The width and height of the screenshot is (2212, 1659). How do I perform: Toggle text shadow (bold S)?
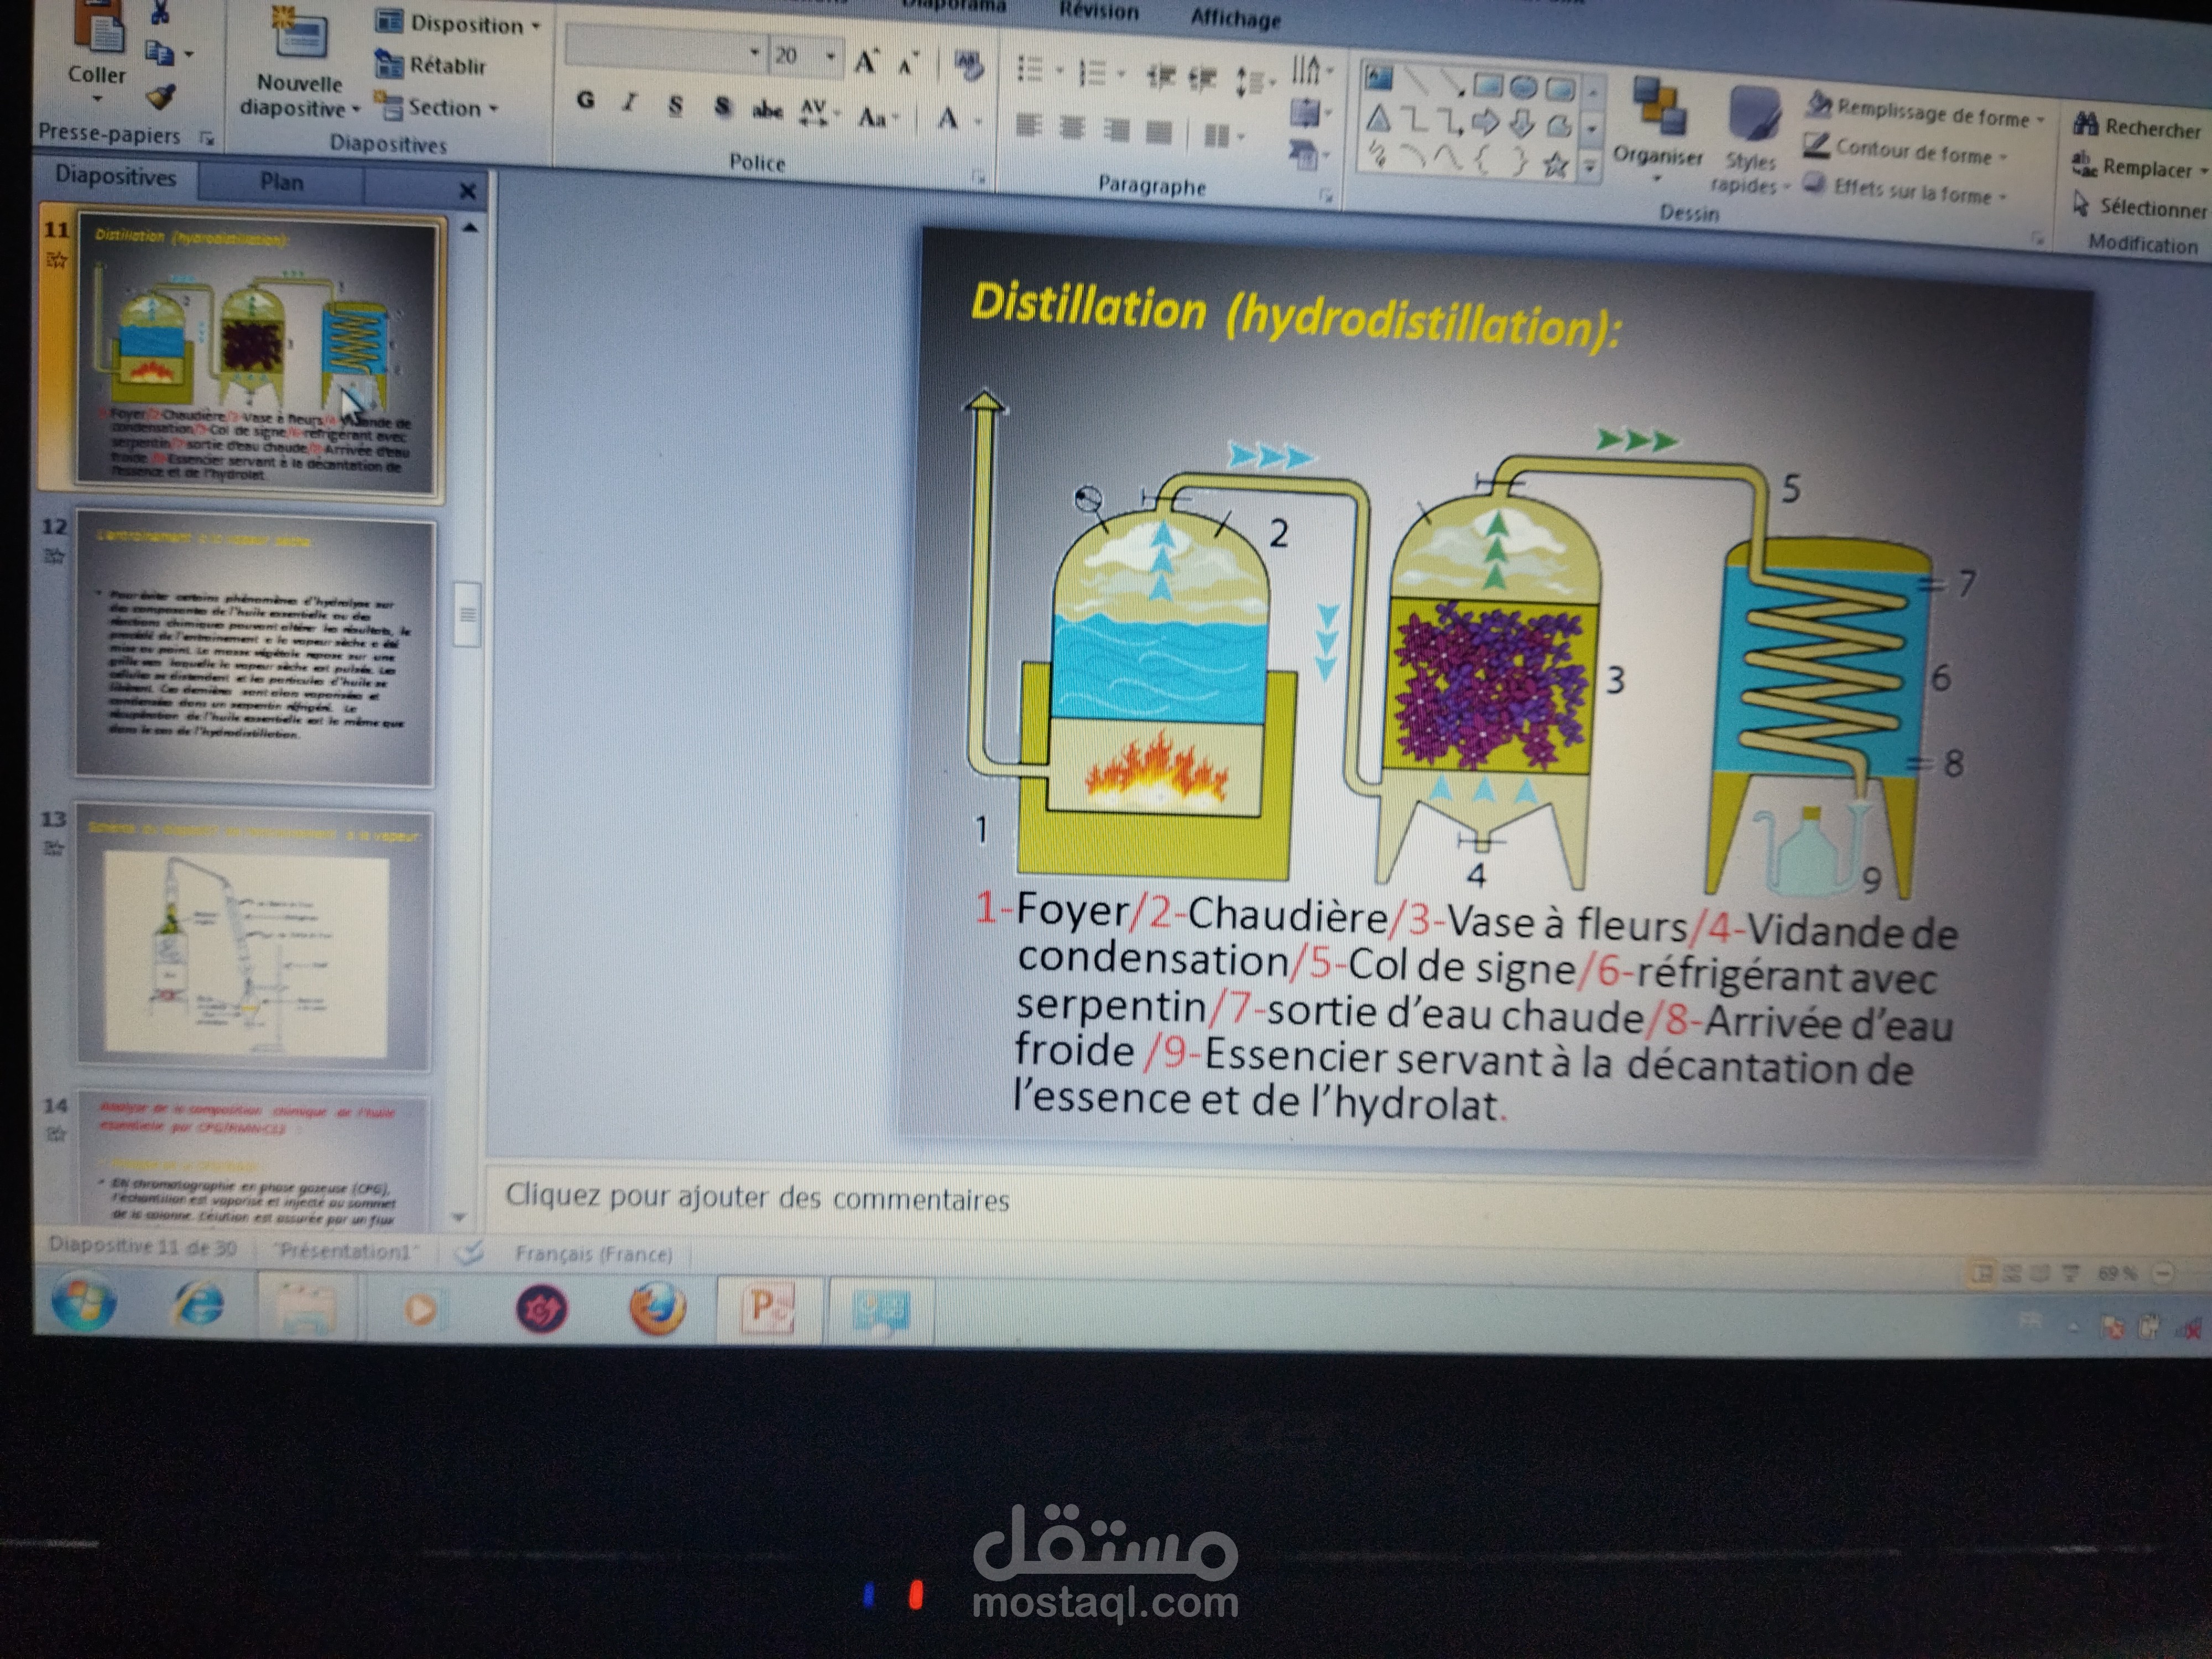coord(722,106)
